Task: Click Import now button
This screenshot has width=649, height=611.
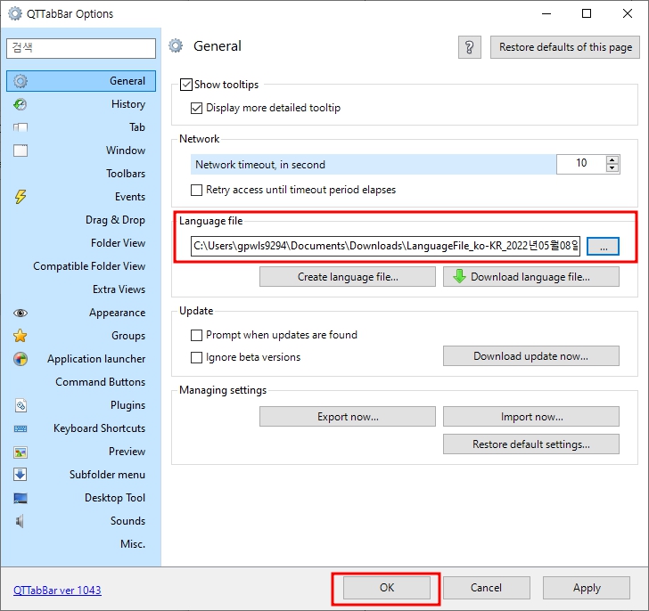Action: [x=531, y=416]
